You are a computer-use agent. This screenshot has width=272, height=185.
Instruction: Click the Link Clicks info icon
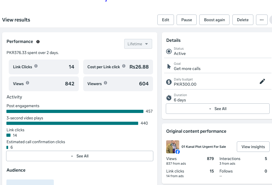point(36,66)
